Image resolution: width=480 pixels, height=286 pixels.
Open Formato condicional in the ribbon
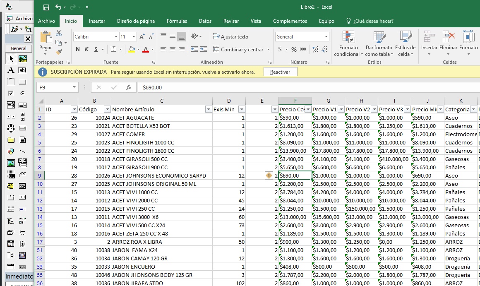click(348, 43)
